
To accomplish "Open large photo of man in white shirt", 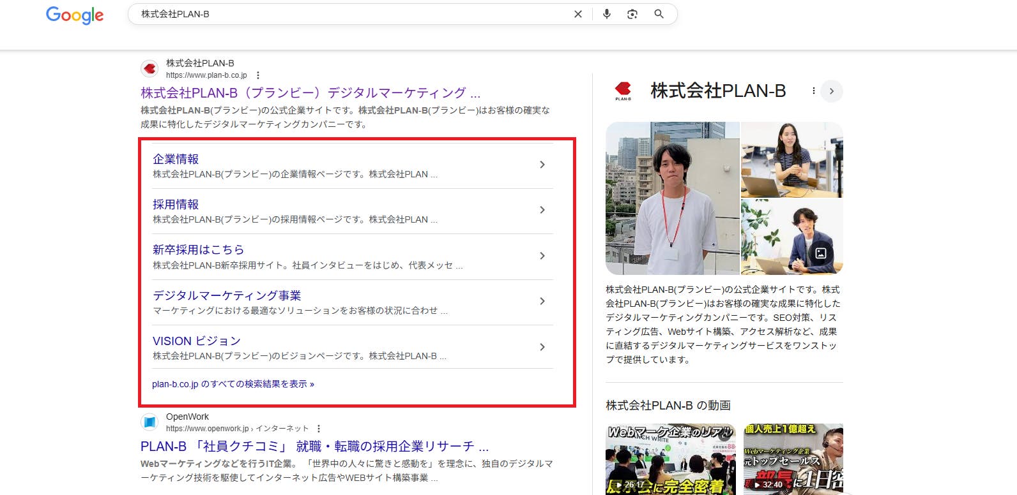I will (x=673, y=198).
